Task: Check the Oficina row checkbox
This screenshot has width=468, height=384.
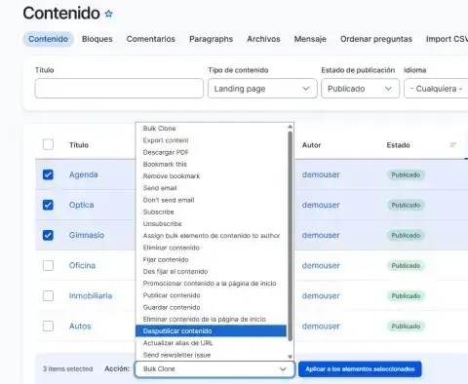Action: click(x=48, y=265)
